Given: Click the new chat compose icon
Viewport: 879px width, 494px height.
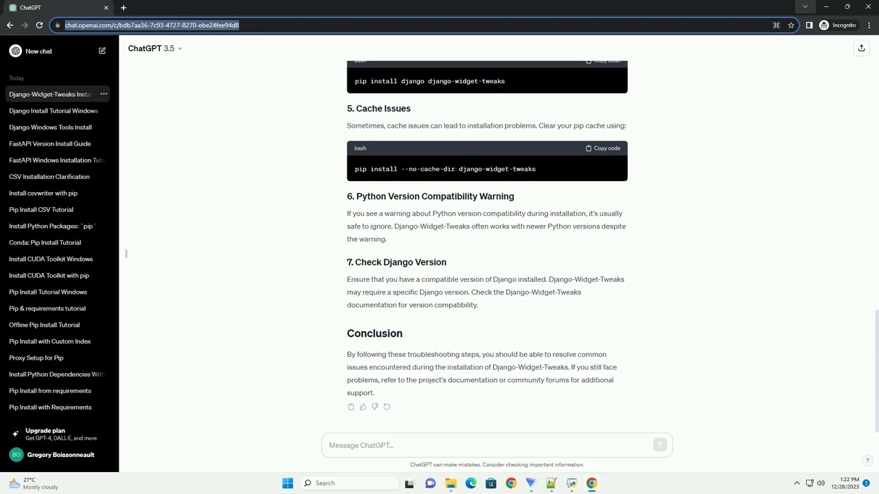Looking at the screenshot, I should pyautogui.click(x=102, y=51).
